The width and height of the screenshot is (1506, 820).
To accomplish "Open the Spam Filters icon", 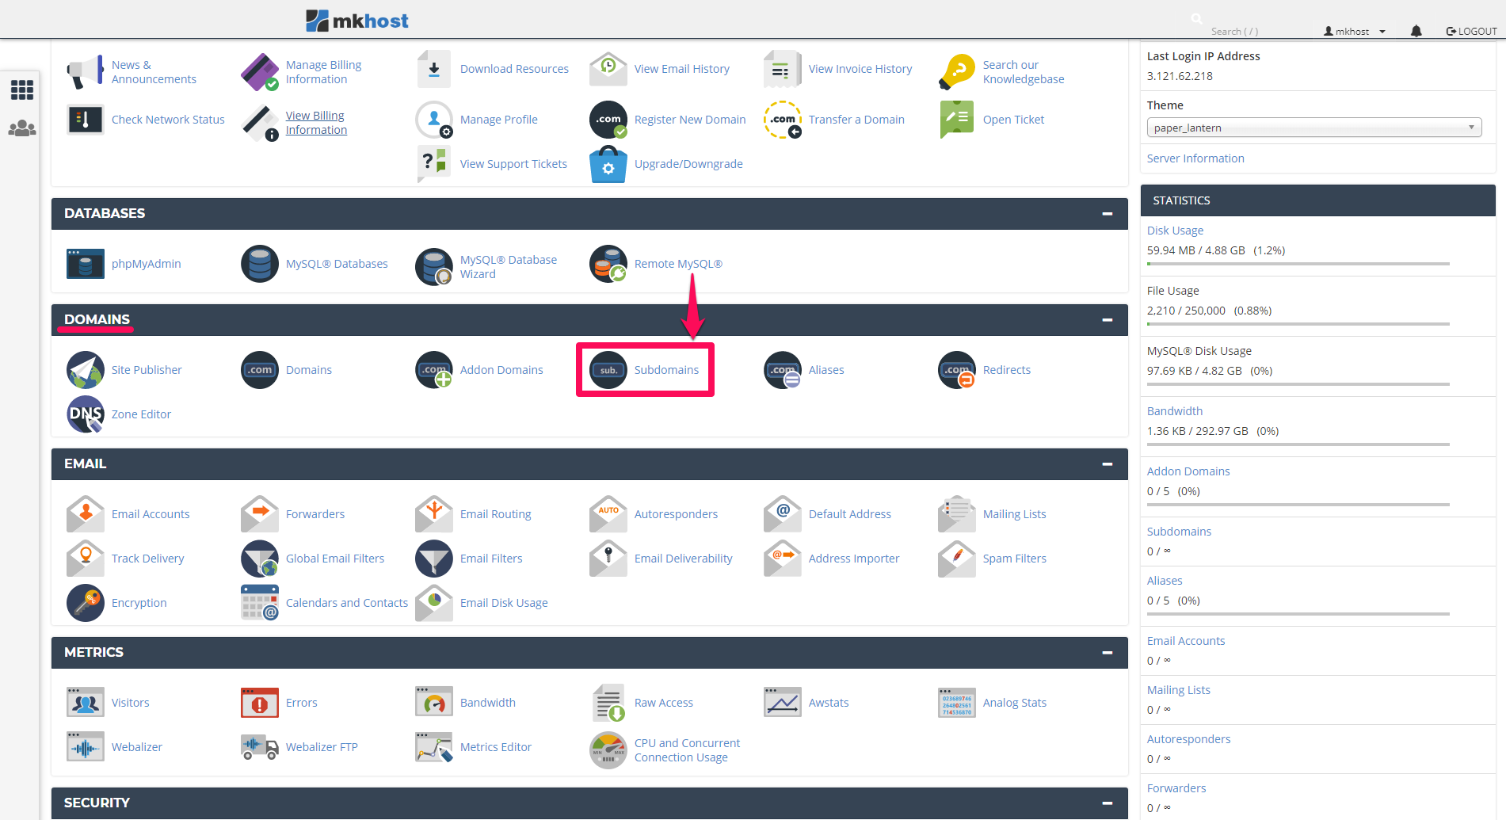I will pos(957,559).
